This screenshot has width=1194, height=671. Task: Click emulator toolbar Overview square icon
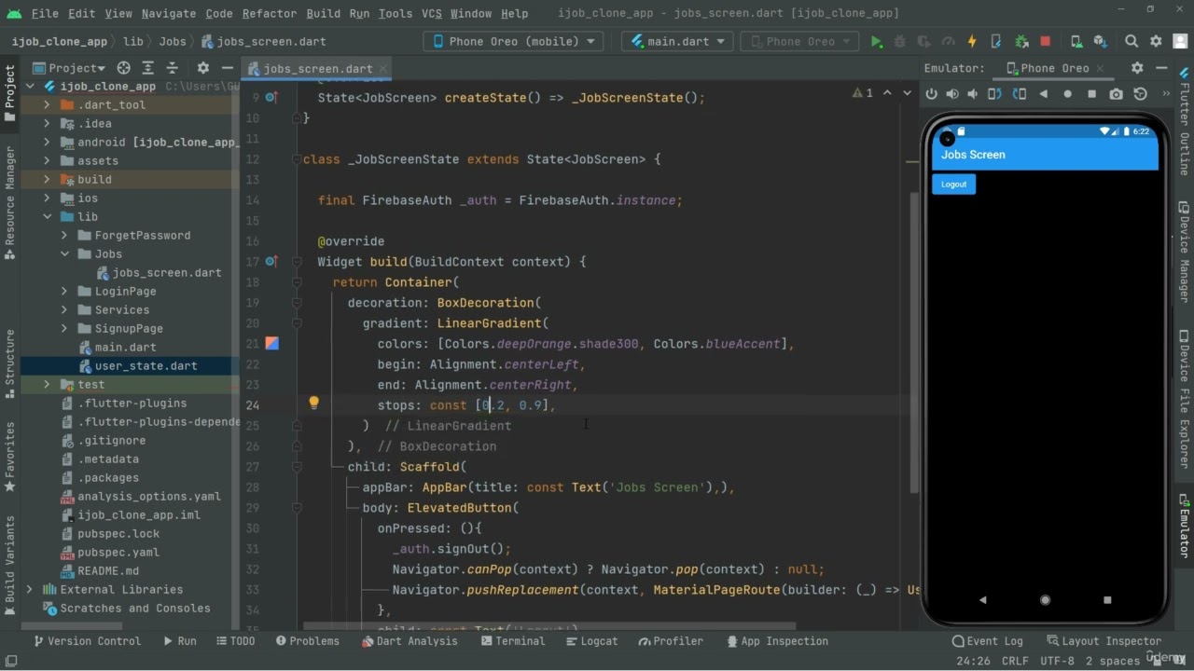click(1092, 94)
